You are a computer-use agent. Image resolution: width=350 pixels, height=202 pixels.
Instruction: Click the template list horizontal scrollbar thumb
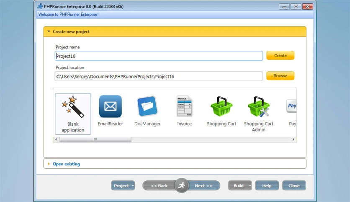[x=95, y=139]
